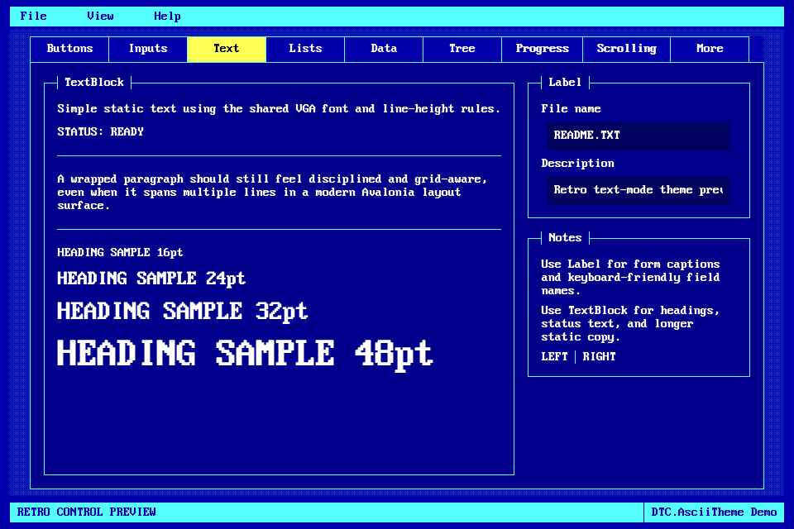Click 'DTC.AsciiTheme Demo' in status bar
The image size is (794, 529).
(x=714, y=512)
